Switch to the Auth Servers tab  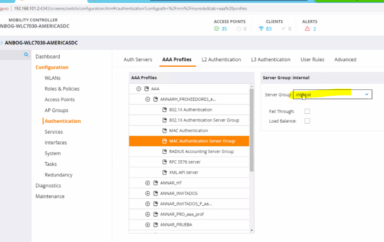click(138, 60)
